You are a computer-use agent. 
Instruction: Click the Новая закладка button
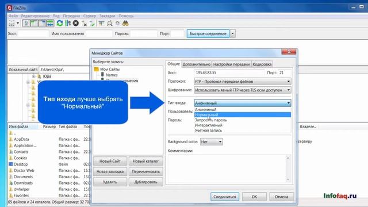(110, 171)
